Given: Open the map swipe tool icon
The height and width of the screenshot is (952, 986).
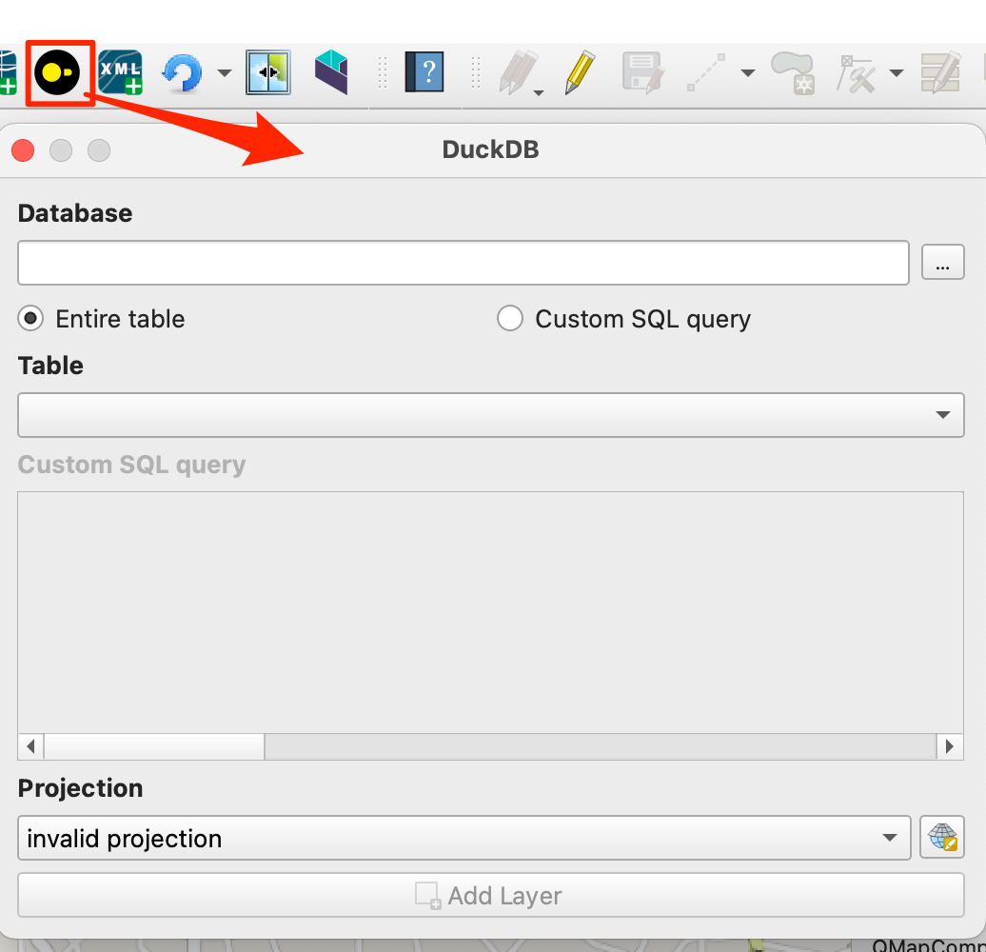Looking at the screenshot, I should (x=267, y=72).
